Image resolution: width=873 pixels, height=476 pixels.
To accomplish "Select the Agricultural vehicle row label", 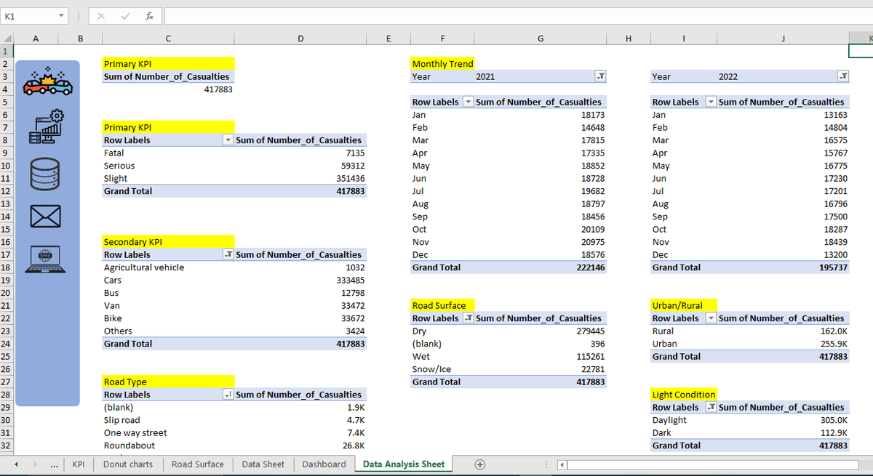I will [x=144, y=267].
